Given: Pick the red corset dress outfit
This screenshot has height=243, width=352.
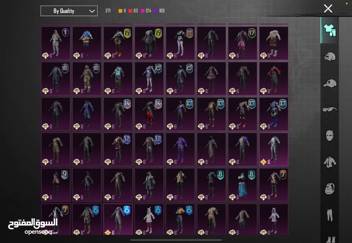Looking at the screenshot, I should tap(211, 79).
